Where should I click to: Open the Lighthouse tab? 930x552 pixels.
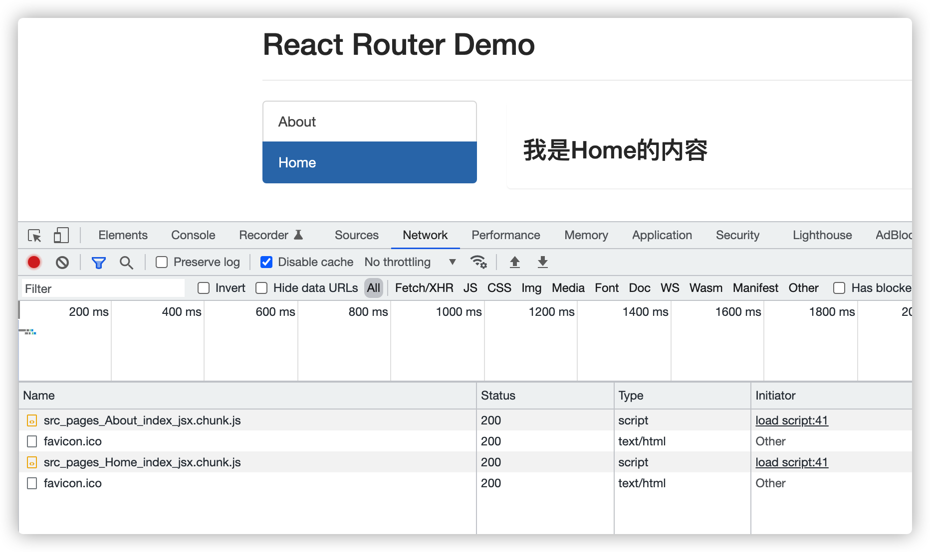coord(822,235)
